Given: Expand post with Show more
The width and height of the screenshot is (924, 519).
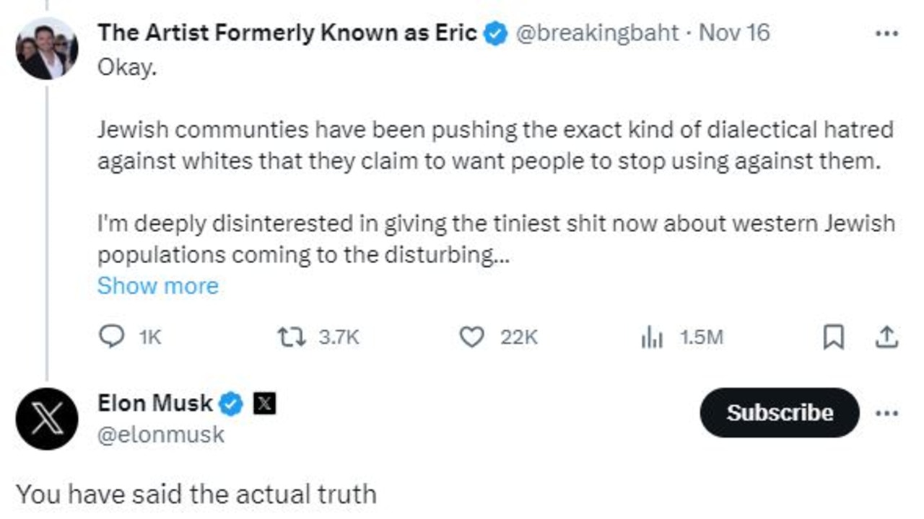Looking at the screenshot, I should pos(157,286).
